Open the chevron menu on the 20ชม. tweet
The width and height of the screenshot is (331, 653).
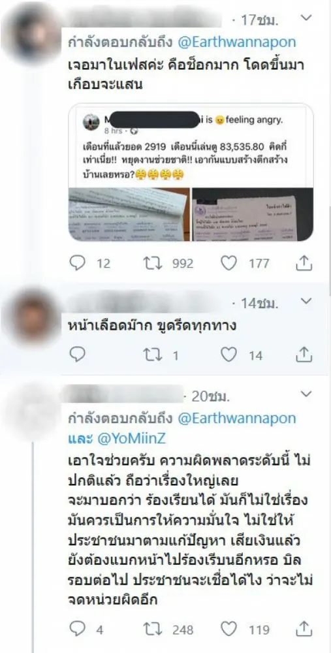pos(306,394)
